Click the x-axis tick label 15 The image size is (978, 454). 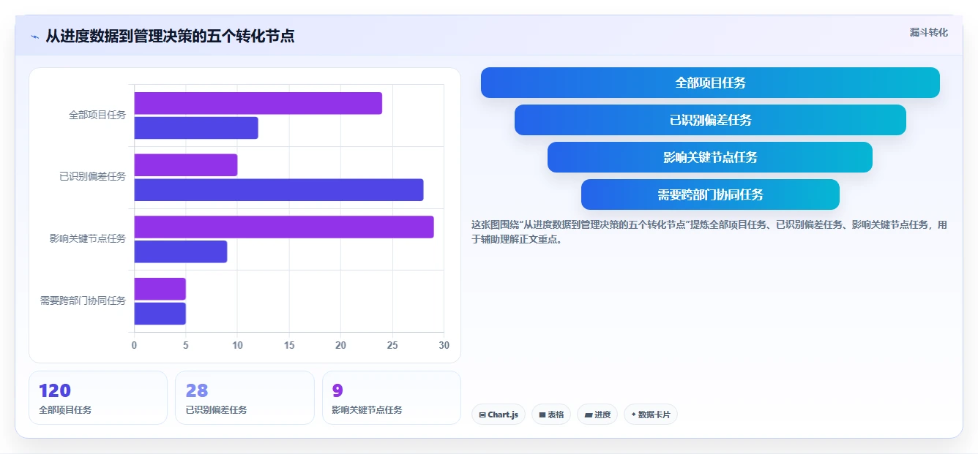pos(289,345)
